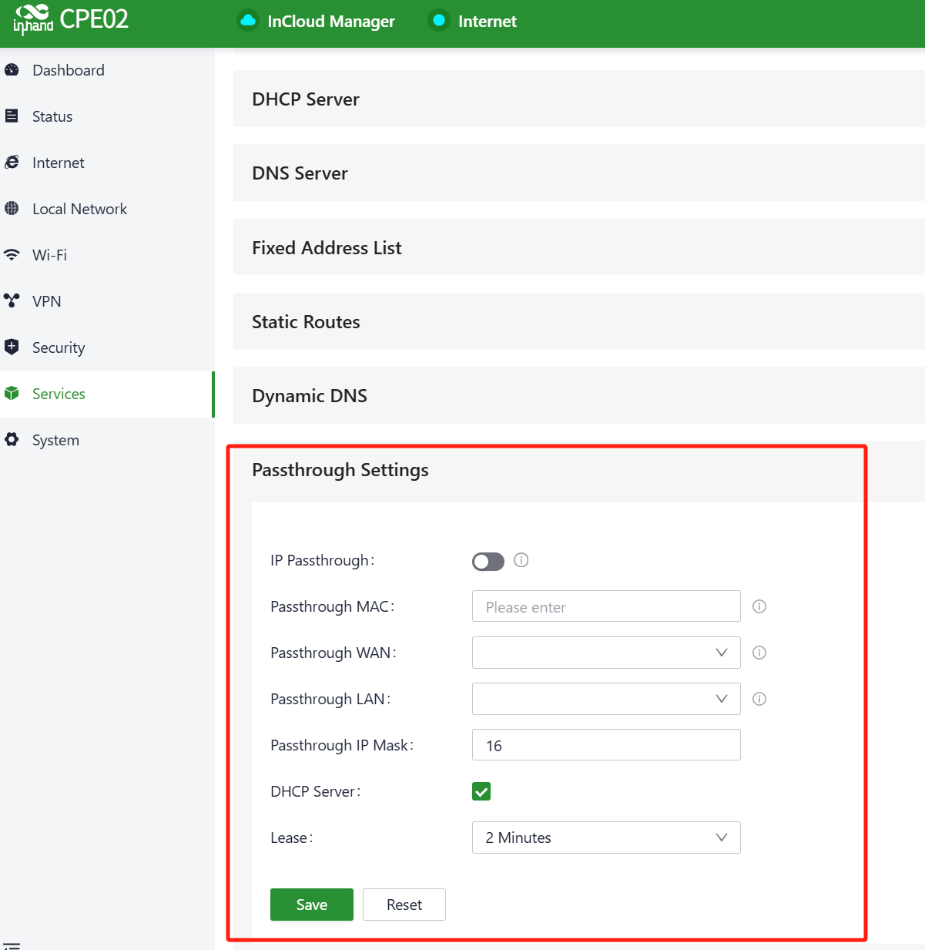Click the info icon next to Passthrough MAC
925x950 pixels.
point(759,606)
